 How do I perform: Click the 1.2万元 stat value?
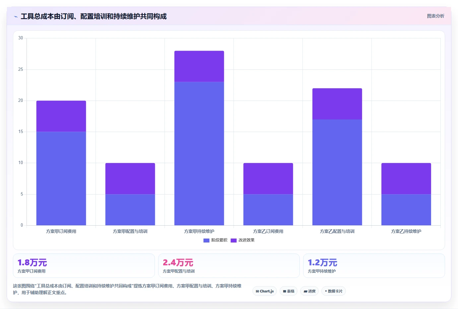[322, 263]
